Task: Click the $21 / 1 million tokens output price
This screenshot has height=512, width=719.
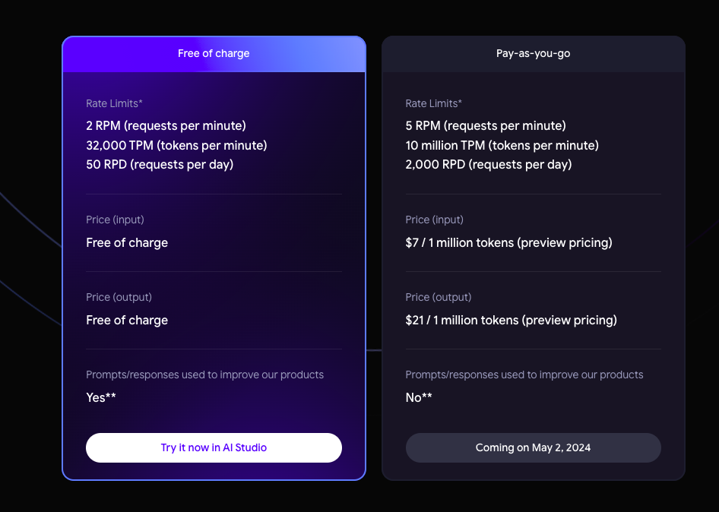Action: coord(511,321)
